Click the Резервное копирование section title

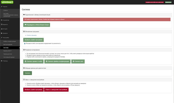tap(32, 50)
